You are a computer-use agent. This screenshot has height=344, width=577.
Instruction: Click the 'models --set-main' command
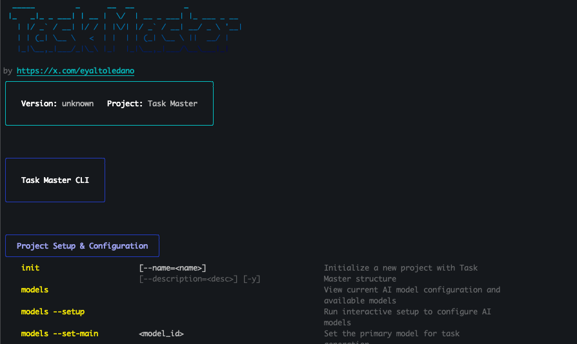coord(59,333)
